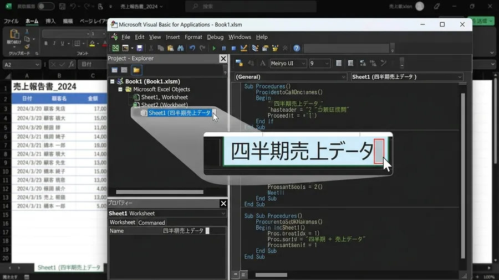Toggle AutoSave switch in Excel title bar
499x280 pixels.
point(45,6)
